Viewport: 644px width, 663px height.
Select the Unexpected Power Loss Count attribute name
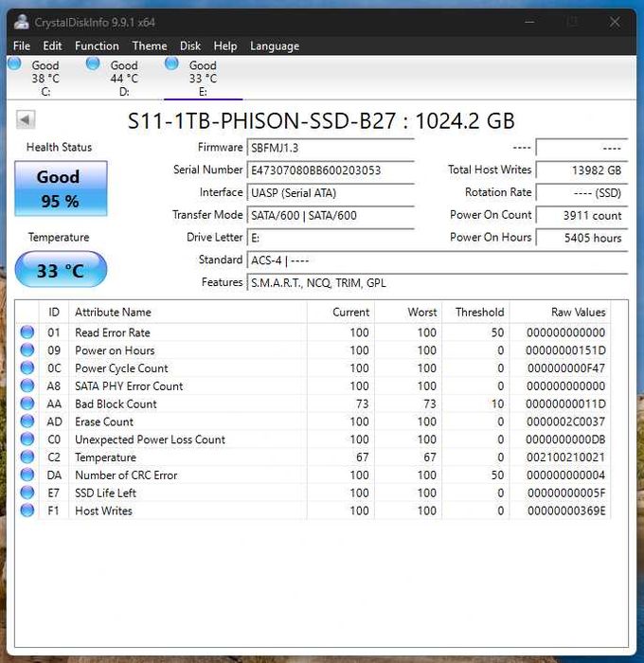(151, 439)
